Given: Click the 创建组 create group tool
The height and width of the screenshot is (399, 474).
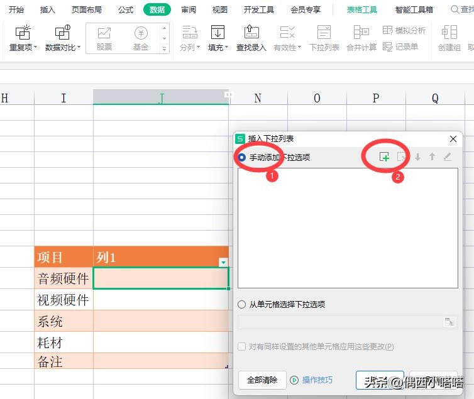Looking at the screenshot, I should click(x=449, y=38).
